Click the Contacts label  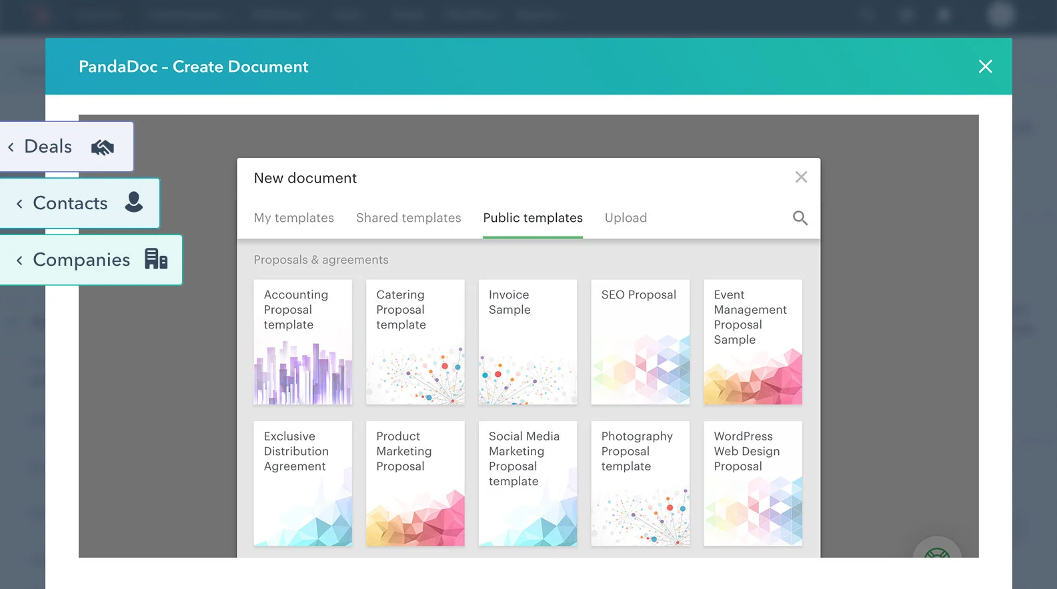70,203
